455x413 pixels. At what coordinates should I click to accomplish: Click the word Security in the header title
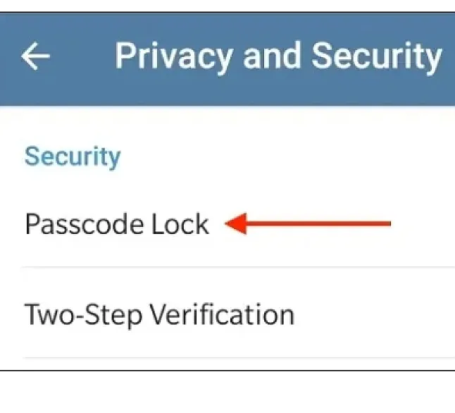[376, 58]
